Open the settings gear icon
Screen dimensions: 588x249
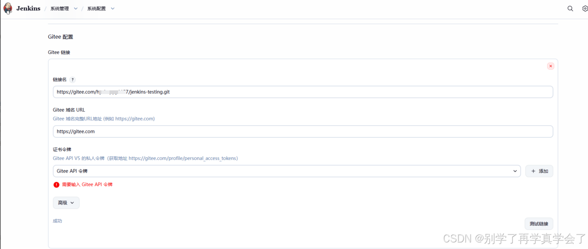(585, 9)
